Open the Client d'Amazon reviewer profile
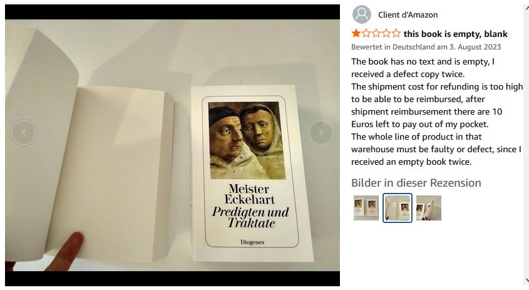Image resolution: width=529 pixels, height=290 pixels. (x=408, y=14)
